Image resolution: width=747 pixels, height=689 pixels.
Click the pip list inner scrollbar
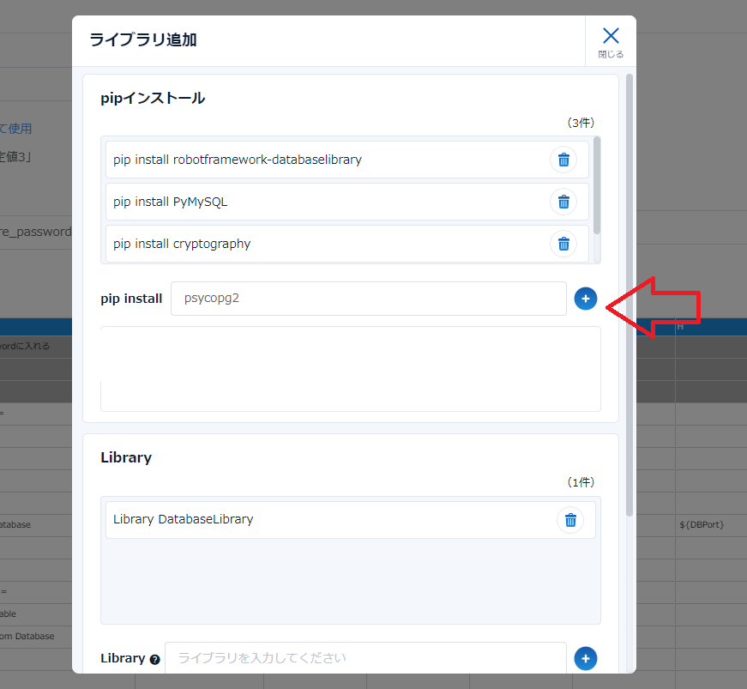click(597, 186)
